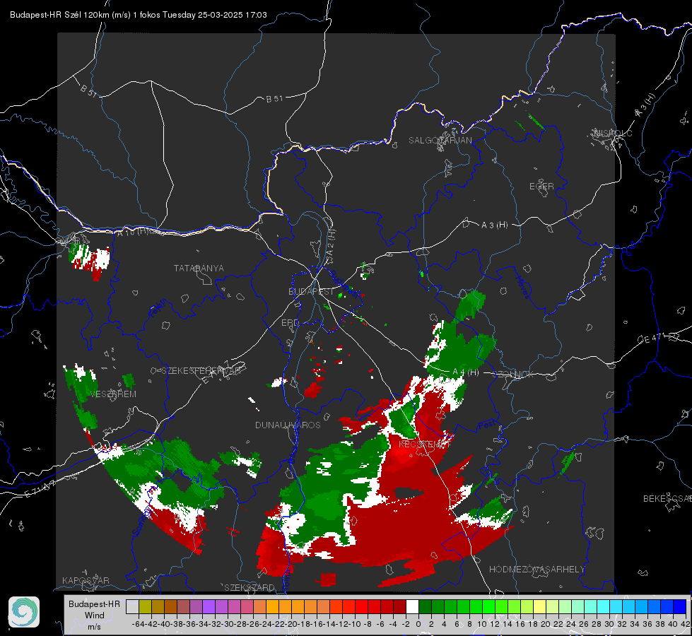Click the SZEKSZÁRD city label
The height and width of the screenshot is (636, 692).
pyautogui.click(x=250, y=587)
